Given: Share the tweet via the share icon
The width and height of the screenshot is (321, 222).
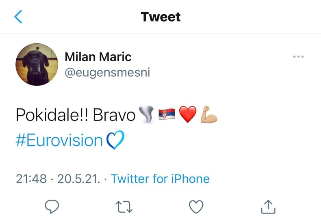Looking at the screenshot, I should click(268, 207).
